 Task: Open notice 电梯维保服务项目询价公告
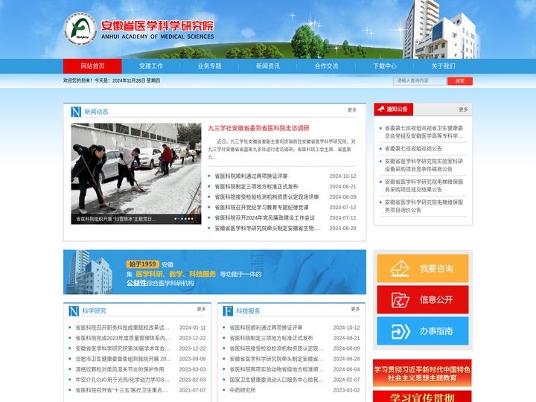(x=424, y=206)
